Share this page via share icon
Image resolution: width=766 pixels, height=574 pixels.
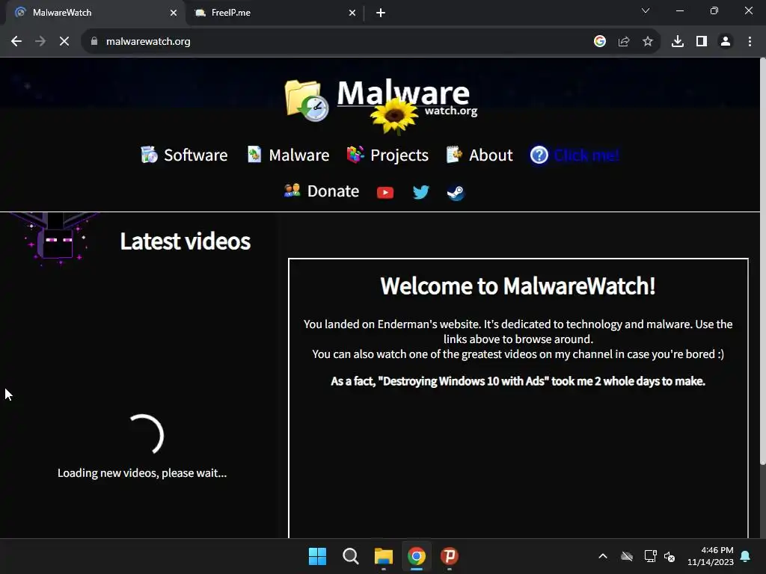pyautogui.click(x=624, y=42)
